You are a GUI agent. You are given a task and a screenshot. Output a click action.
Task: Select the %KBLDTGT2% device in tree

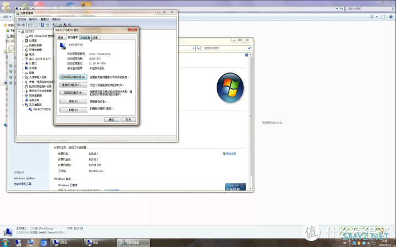[x=42, y=109]
